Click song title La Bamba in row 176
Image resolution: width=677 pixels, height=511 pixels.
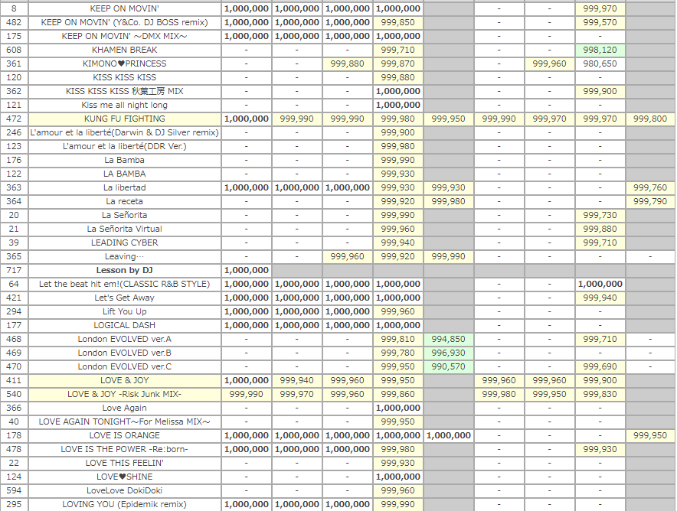(x=124, y=160)
